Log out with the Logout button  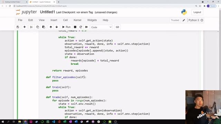(197, 12)
